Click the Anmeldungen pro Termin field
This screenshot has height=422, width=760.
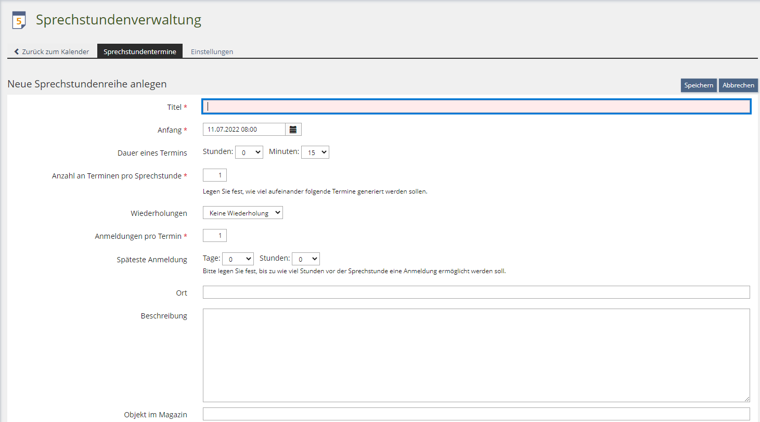pos(214,236)
